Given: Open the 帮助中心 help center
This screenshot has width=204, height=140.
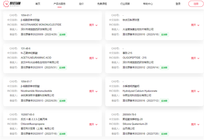Looking at the screenshot, I should pyautogui.click(x=148, y=4).
